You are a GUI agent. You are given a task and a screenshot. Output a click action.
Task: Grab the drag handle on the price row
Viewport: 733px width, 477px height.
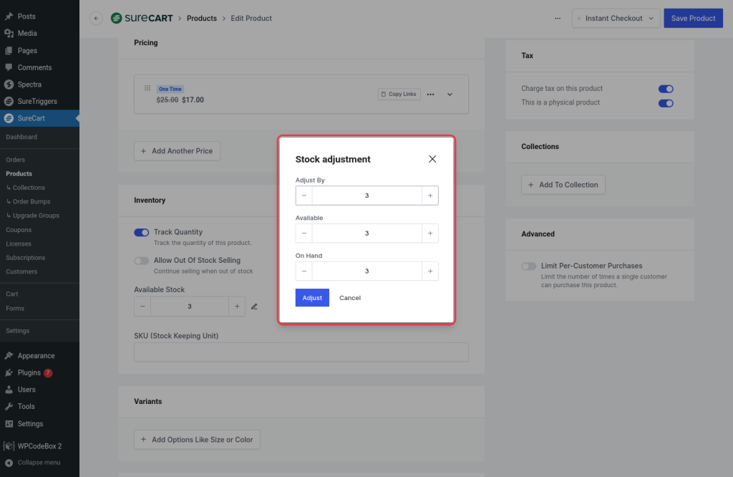(147, 88)
